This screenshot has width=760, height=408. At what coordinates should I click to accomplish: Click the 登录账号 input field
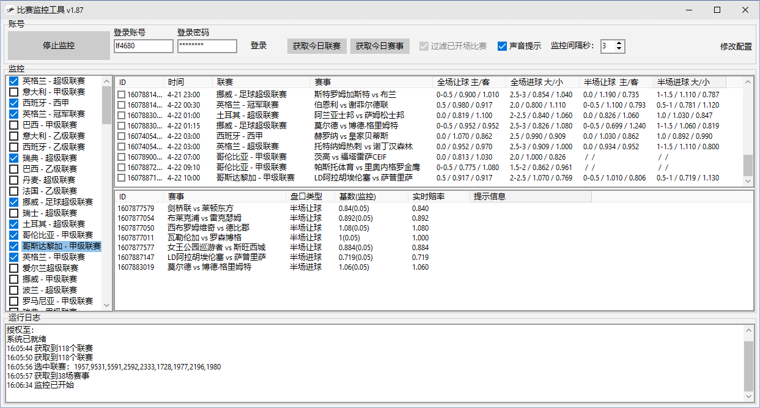coord(143,46)
